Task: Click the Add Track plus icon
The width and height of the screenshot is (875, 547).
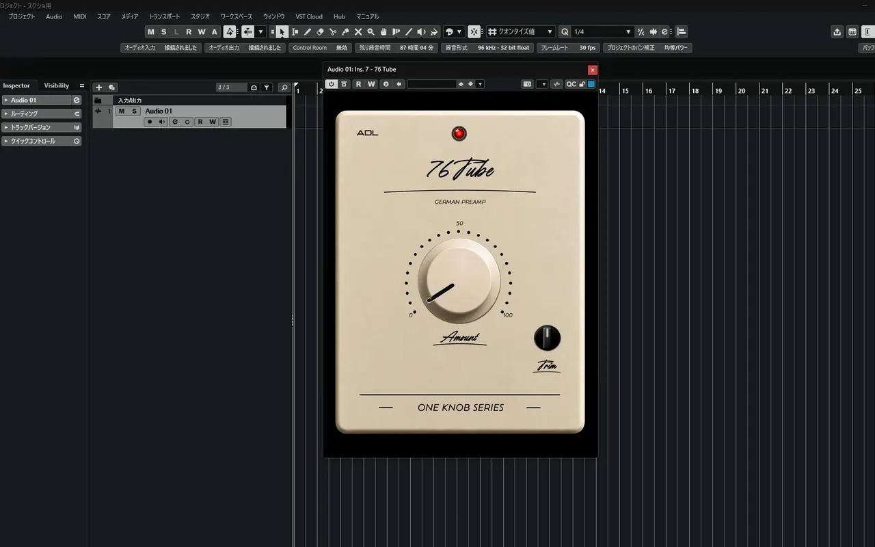Action: pyautogui.click(x=98, y=87)
